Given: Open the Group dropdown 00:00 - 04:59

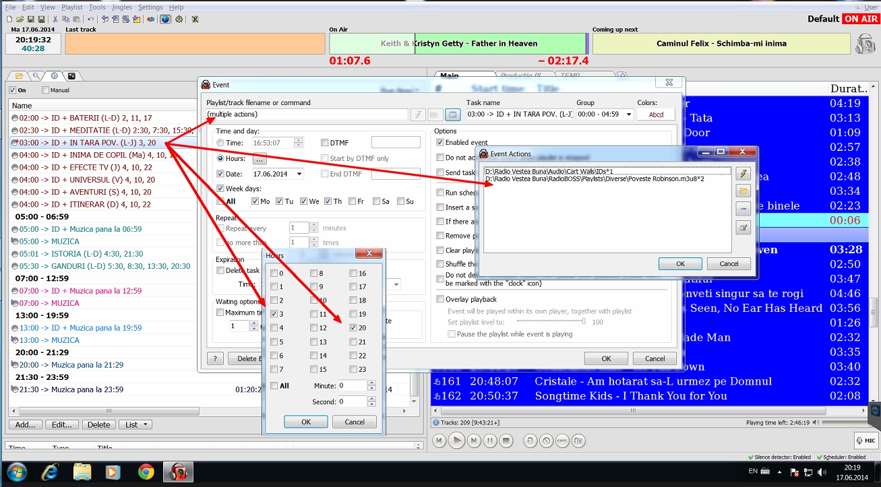Looking at the screenshot, I should pos(605,115).
